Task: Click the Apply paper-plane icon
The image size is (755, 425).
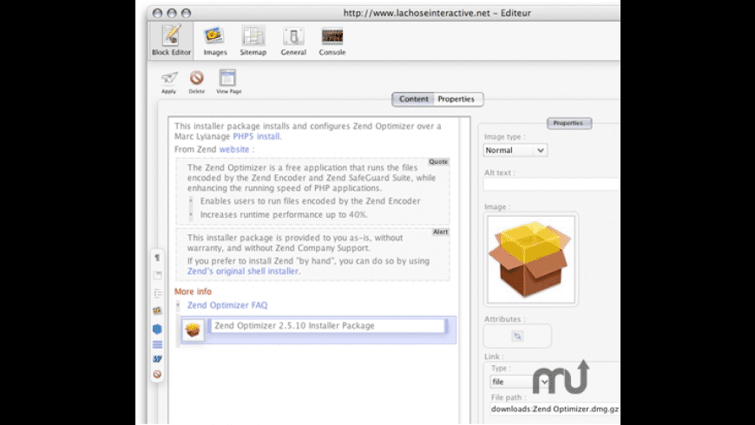Action: tap(169, 78)
